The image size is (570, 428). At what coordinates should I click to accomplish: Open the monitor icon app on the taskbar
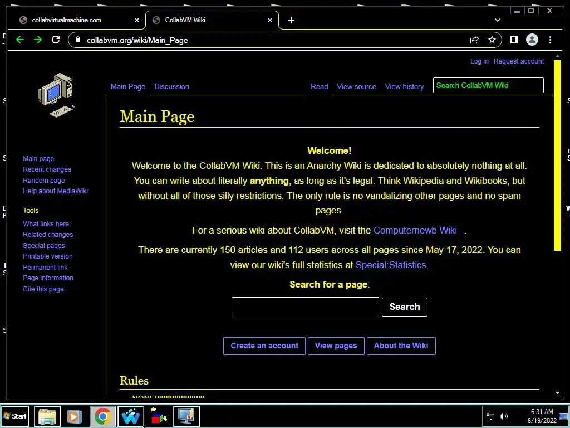pos(186,416)
